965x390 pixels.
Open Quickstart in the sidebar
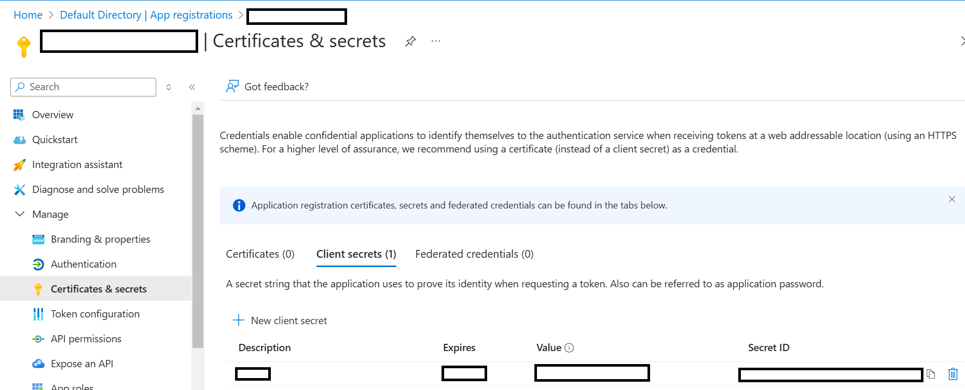click(55, 140)
